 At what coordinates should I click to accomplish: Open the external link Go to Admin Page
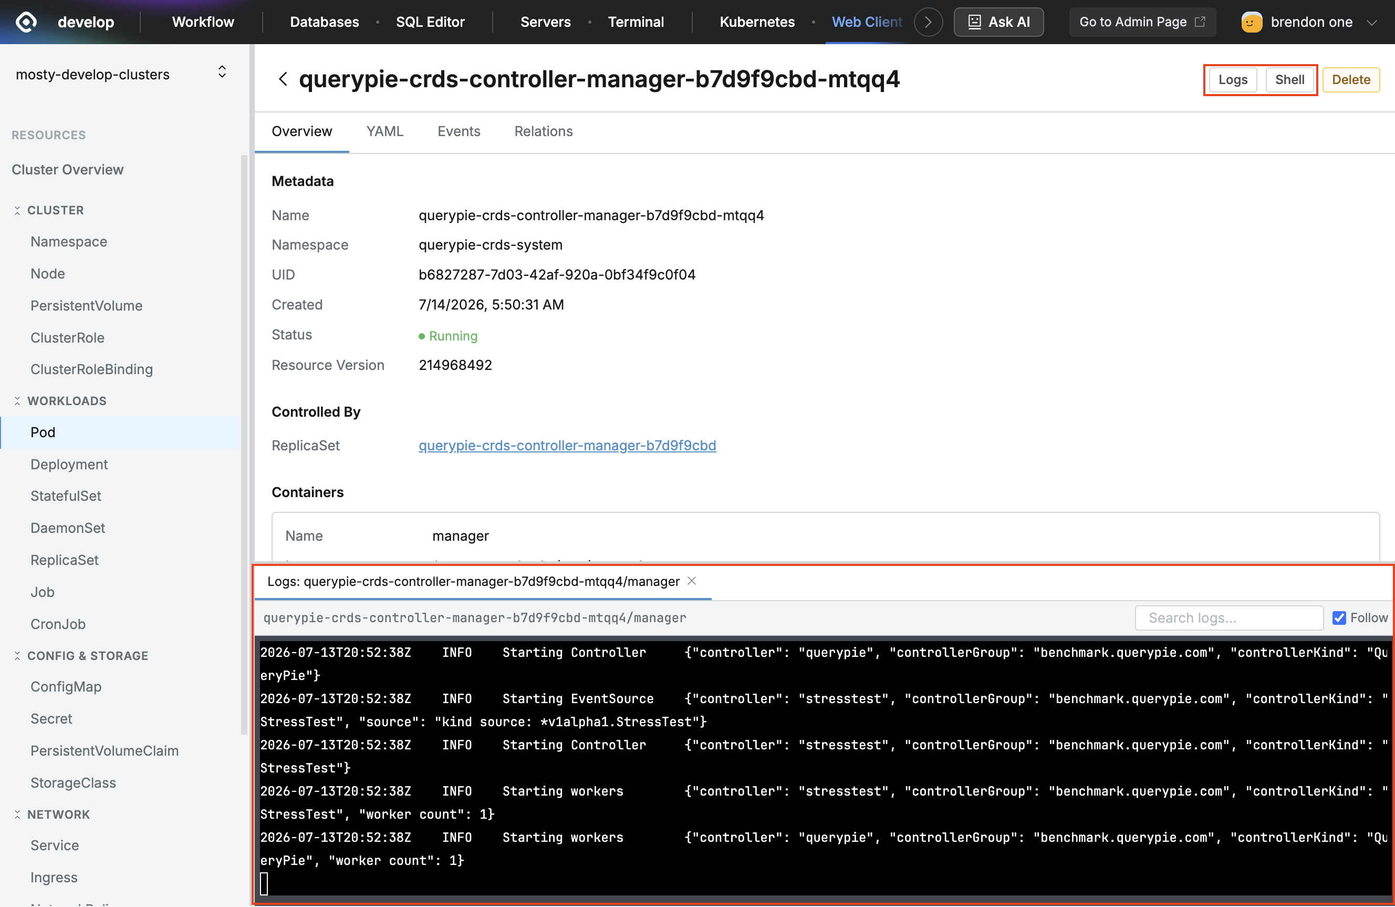(x=1142, y=22)
